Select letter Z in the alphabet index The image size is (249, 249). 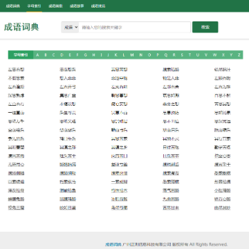[239, 55]
